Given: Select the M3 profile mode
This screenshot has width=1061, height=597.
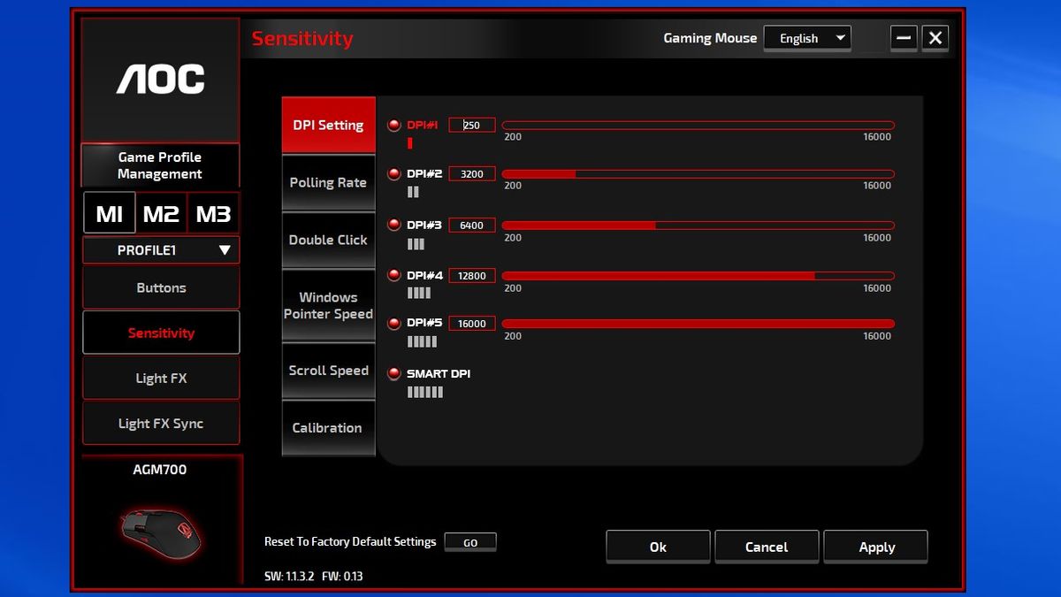Looking at the screenshot, I should point(213,214).
